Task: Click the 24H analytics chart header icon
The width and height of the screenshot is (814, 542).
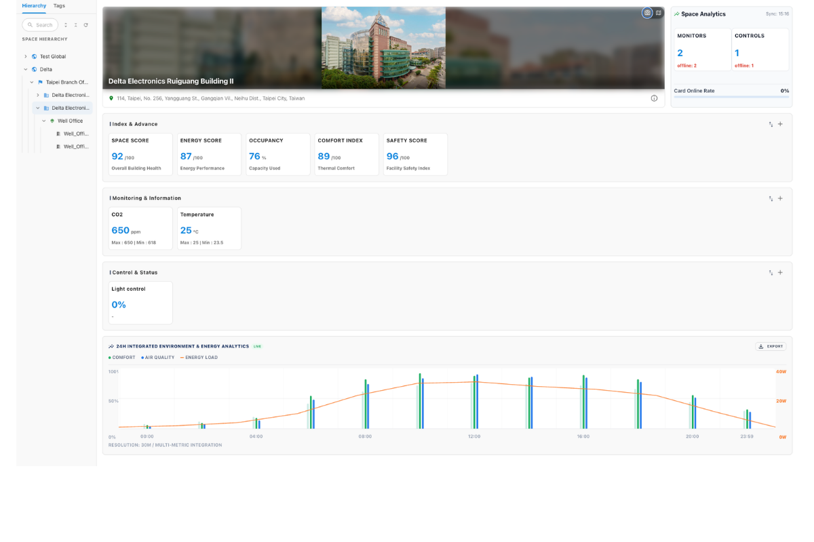Action: [111, 346]
